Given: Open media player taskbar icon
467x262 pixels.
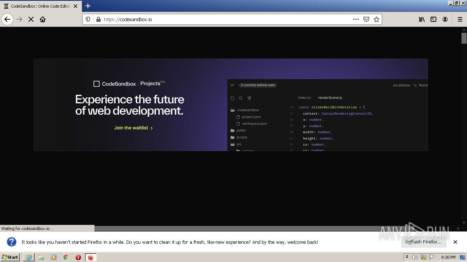Looking at the screenshot, I should (x=54, y=257).
